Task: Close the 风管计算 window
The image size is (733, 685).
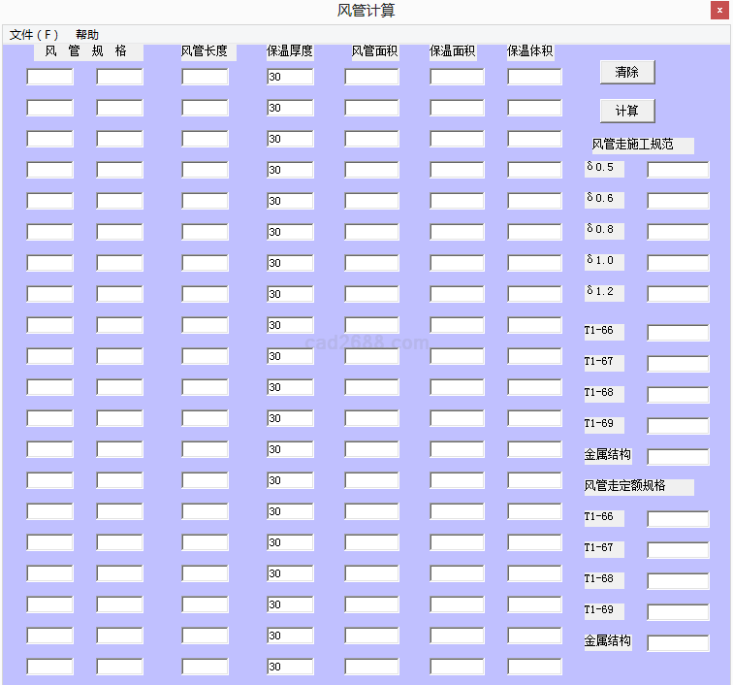Action: 719,11
